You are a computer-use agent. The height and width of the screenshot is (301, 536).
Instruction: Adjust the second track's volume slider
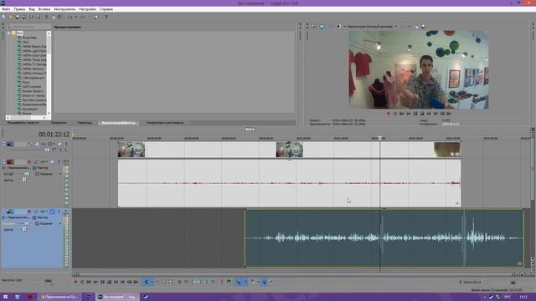click(27, 174)
